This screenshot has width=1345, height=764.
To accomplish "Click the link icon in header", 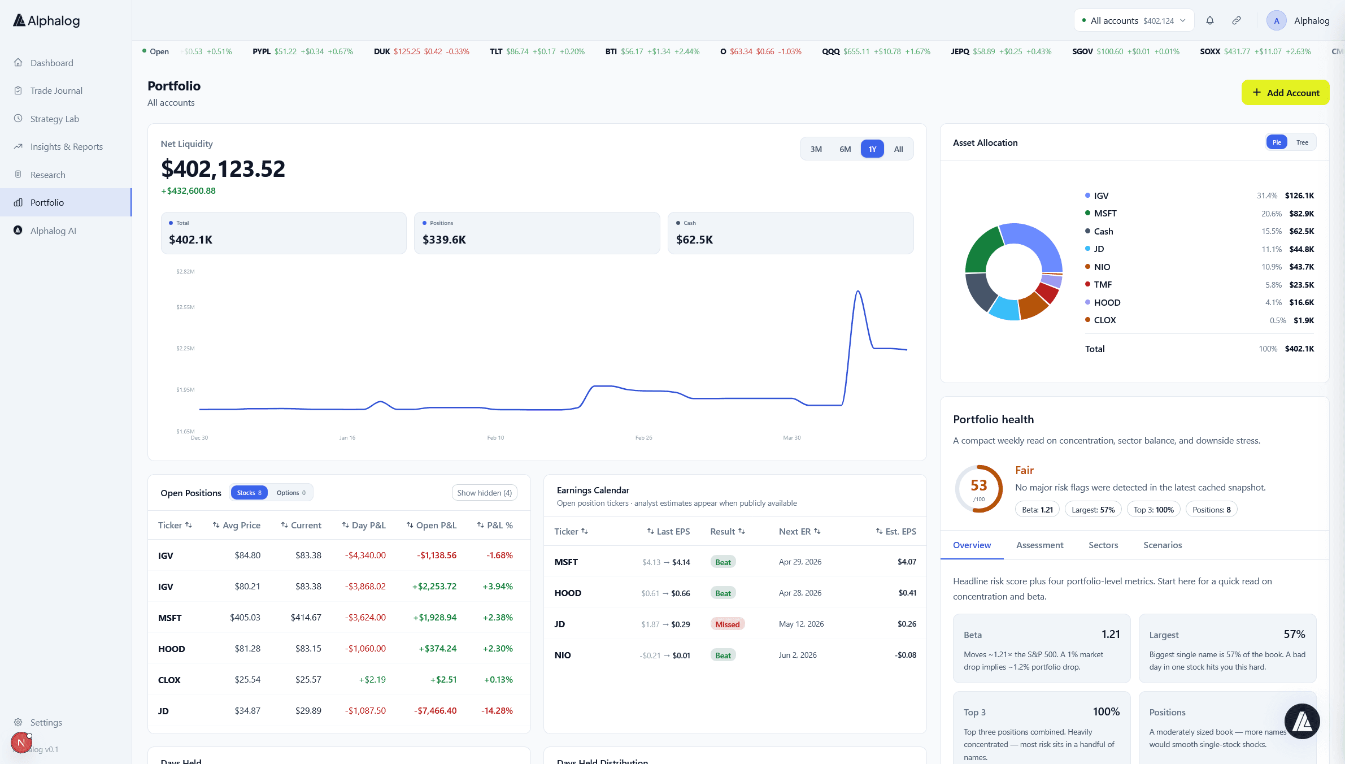I will point(1237,21).
